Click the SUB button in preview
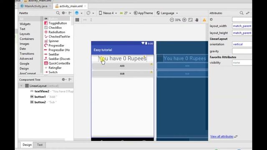The image size is (267, 150). click(x=122, y=74)
